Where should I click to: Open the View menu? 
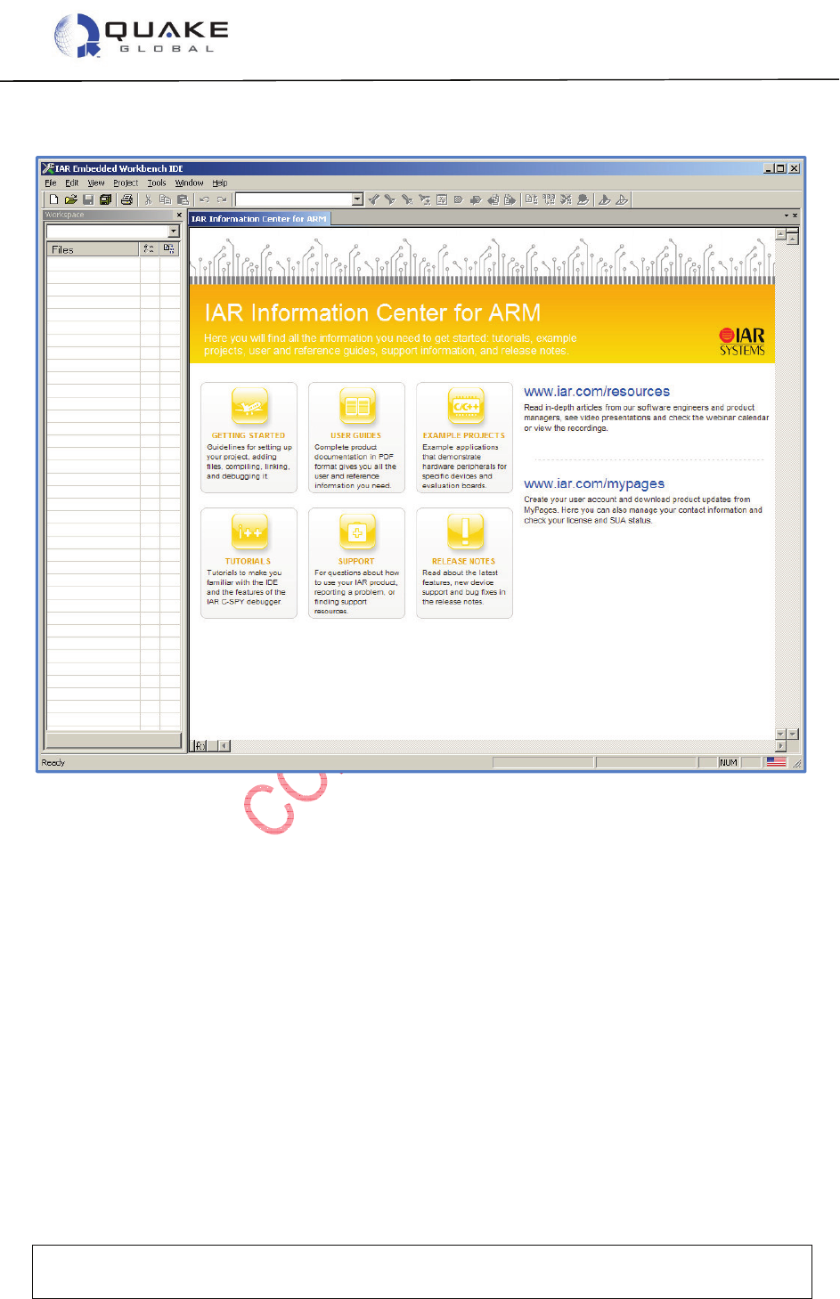click(96, 183)
